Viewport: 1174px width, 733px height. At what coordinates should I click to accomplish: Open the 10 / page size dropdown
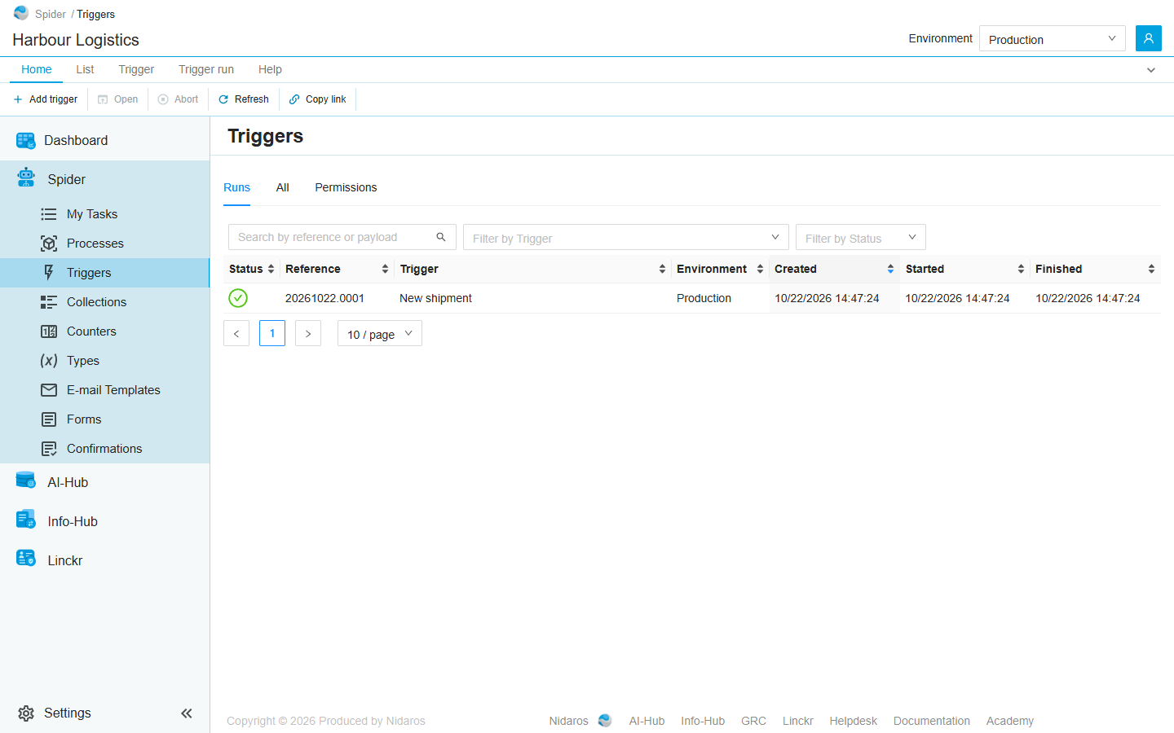[380, 333]
